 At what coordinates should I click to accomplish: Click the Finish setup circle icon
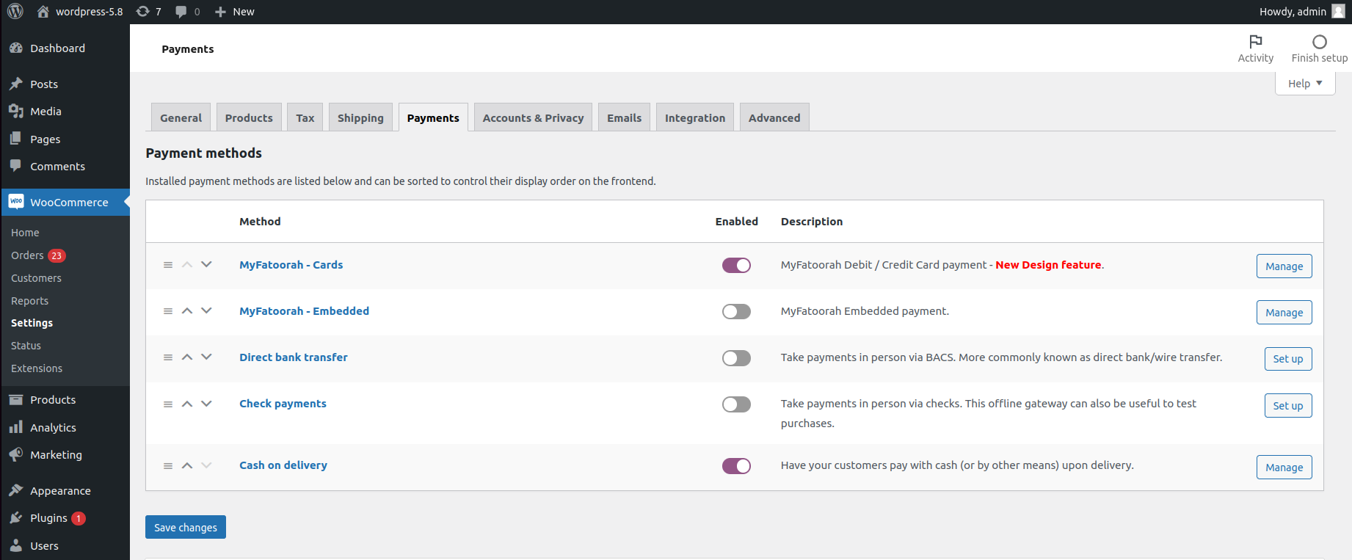click(x=1320, y=42)
